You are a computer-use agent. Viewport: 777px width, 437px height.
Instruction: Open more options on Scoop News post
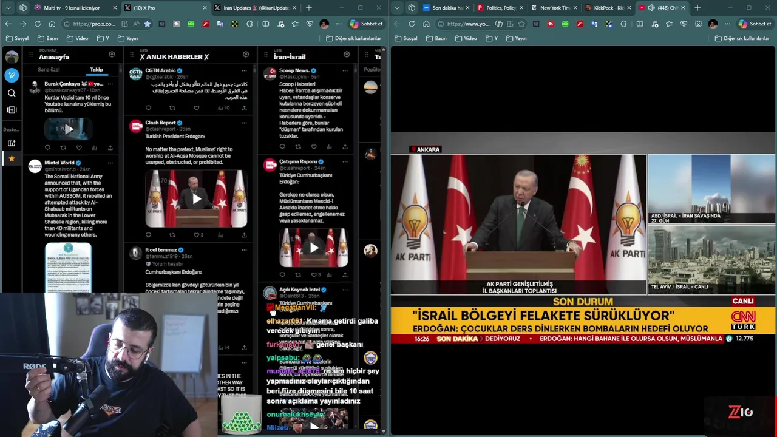tap(345, 70)
